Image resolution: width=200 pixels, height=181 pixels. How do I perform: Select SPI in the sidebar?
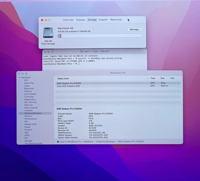(26, 138)
